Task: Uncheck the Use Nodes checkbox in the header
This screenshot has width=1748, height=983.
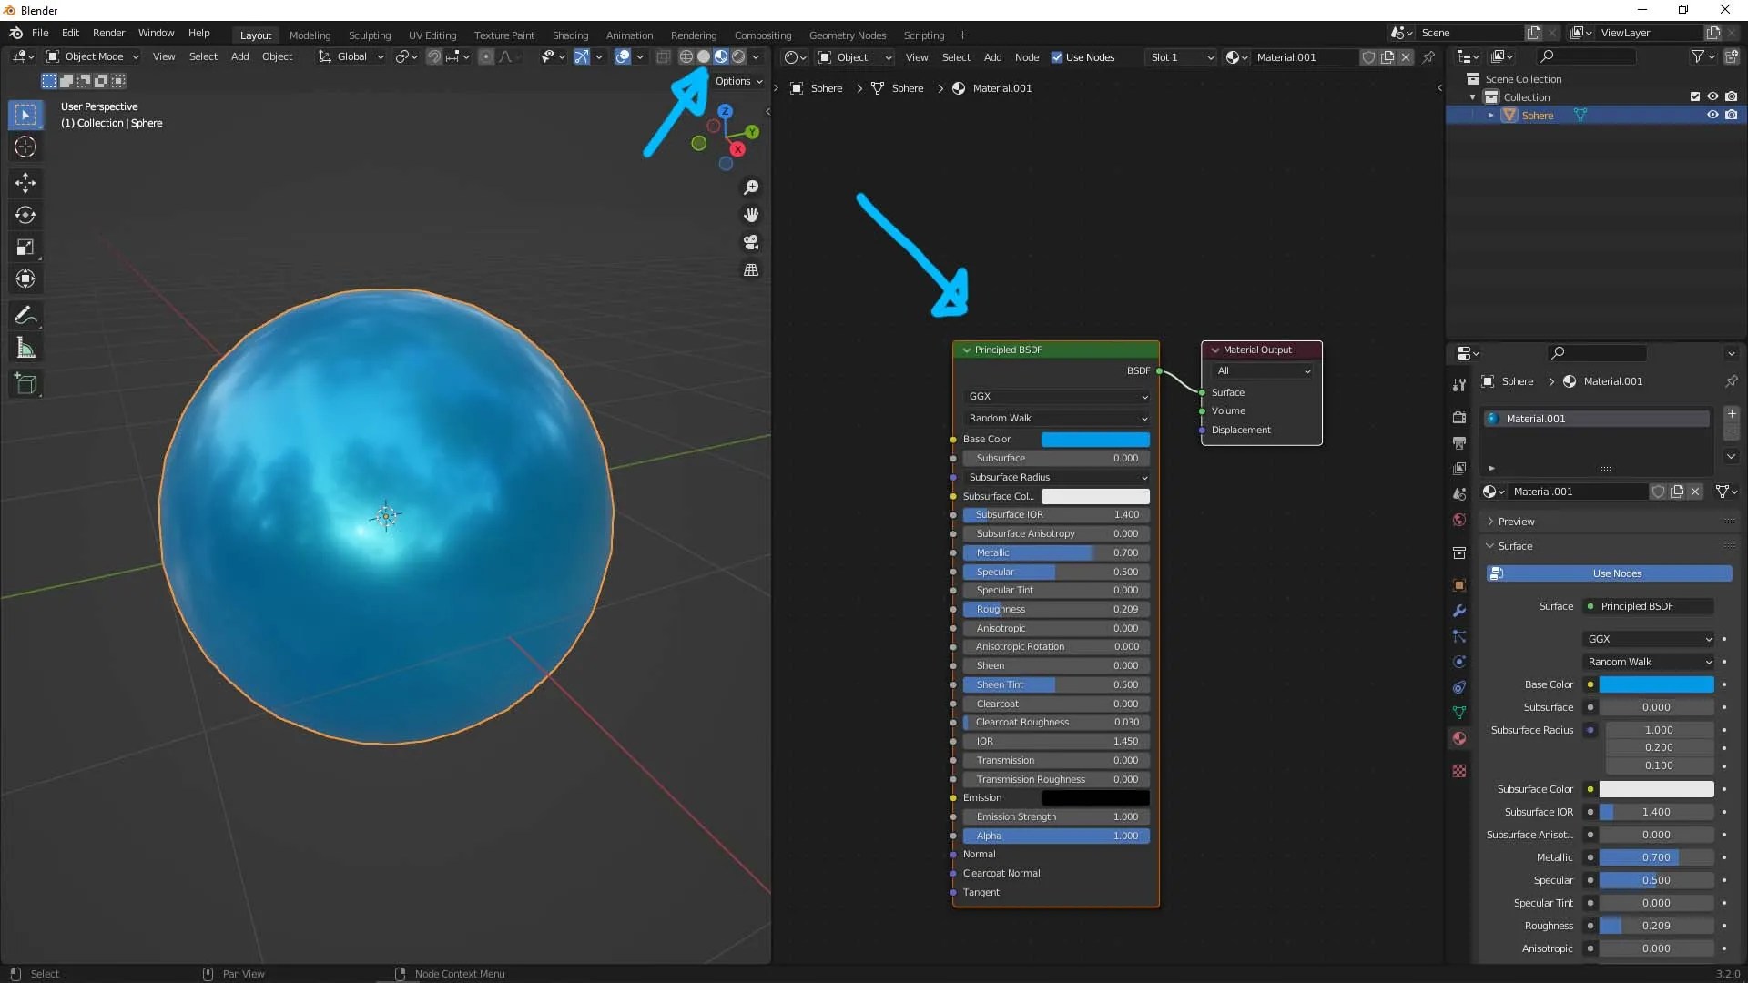Action: coord(1057,57)
